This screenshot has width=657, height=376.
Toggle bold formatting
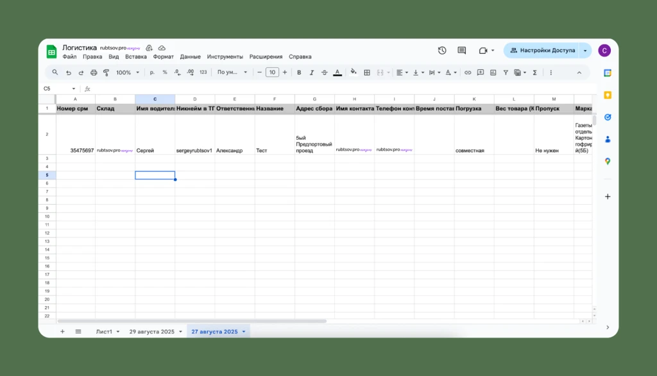point(299,73)
